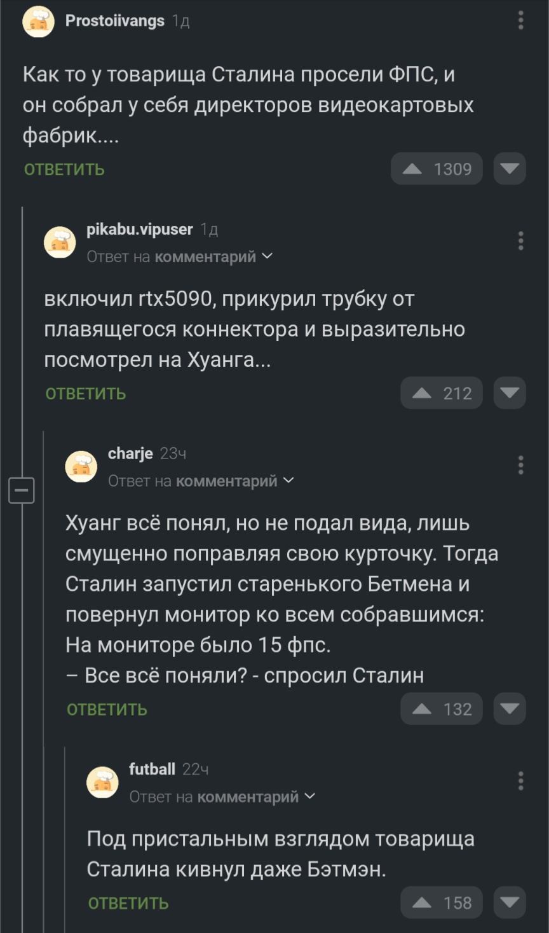
Task: Open the three-dot menu on futball's comment
Action: pos(520,780)
